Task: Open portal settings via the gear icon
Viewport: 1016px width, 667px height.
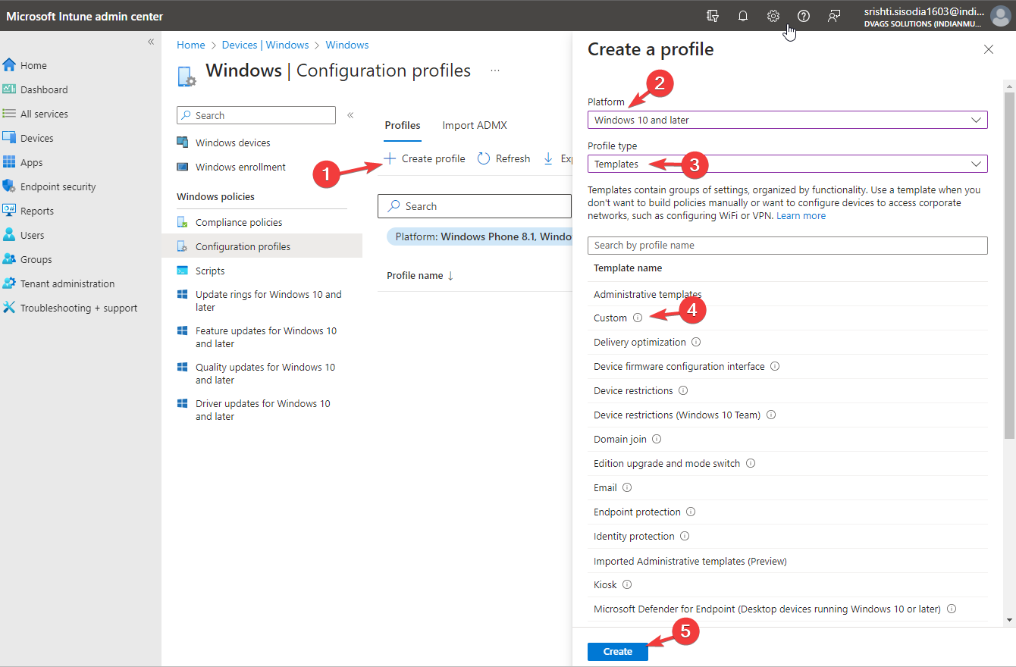Action: (x=773, y=16)
